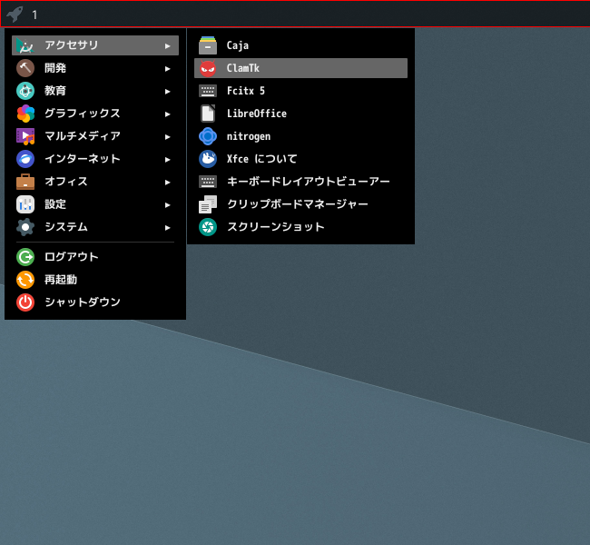The image size is (590, 545).
Task: Choose ログアウト to log out
Action: pyautogui.click(x=95, y=257)
